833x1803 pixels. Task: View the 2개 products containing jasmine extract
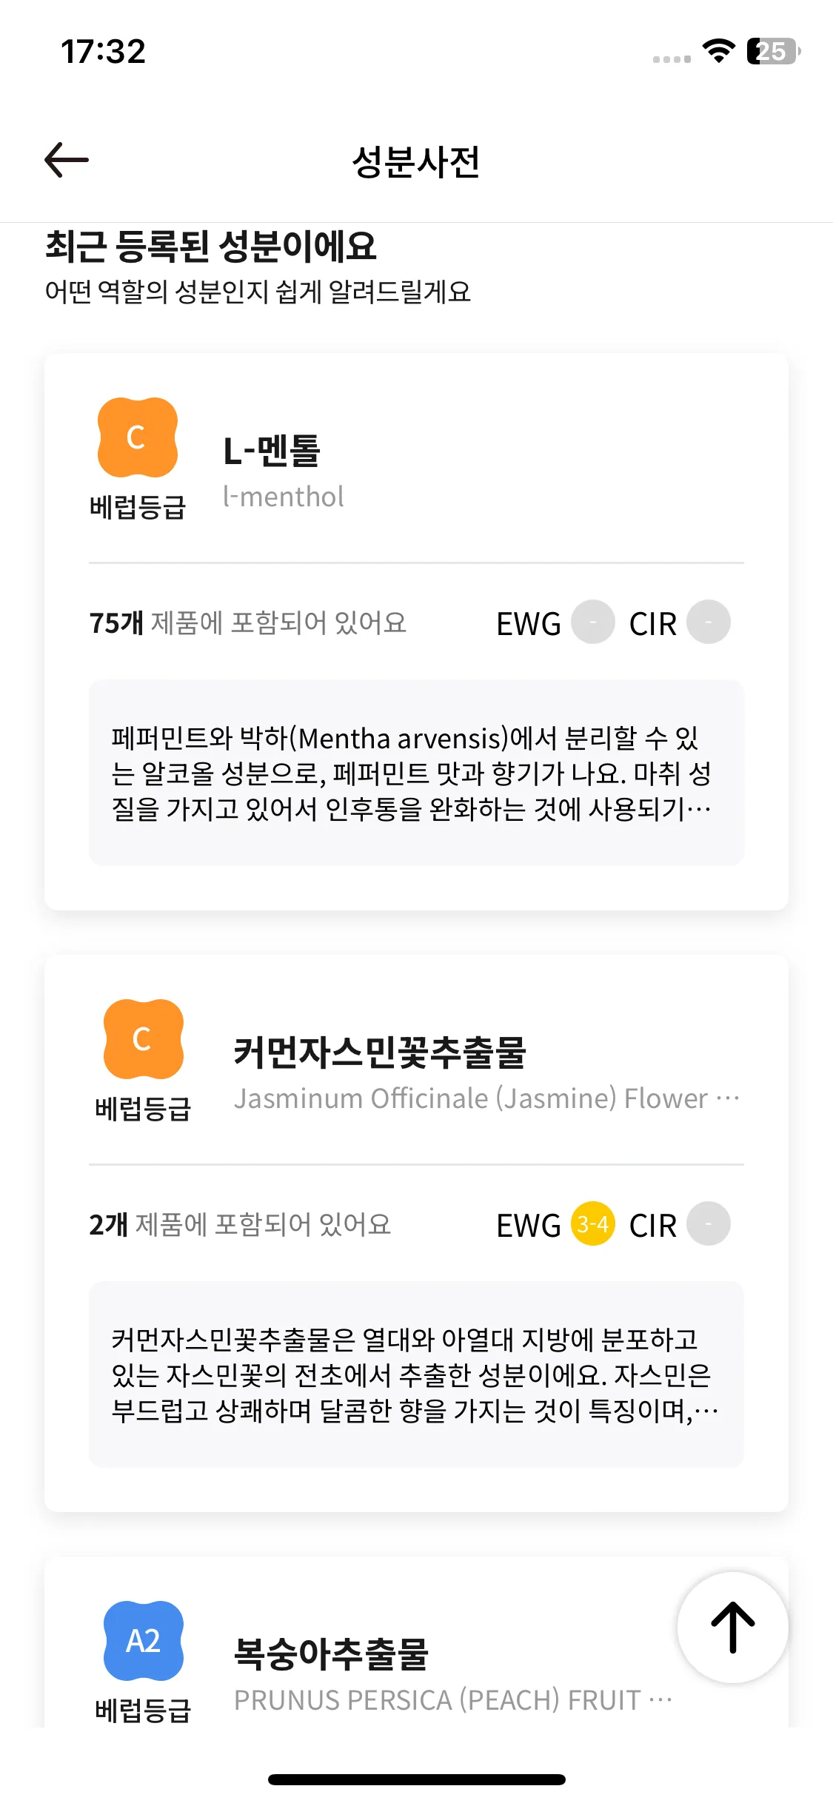[240, 1225]
